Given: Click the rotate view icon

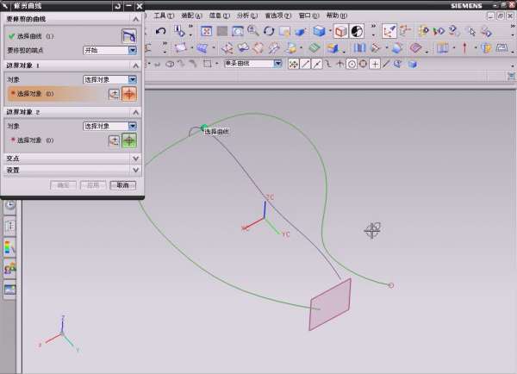Looking at the screenshot, I should 269,31.
